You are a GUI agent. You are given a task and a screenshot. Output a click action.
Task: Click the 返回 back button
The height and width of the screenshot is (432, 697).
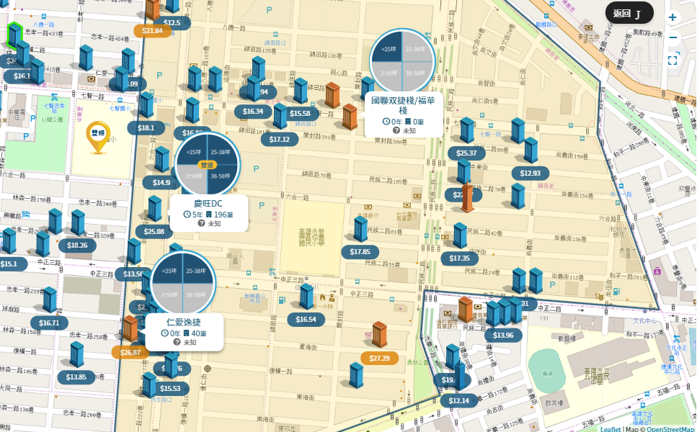(x=629, y=13)
